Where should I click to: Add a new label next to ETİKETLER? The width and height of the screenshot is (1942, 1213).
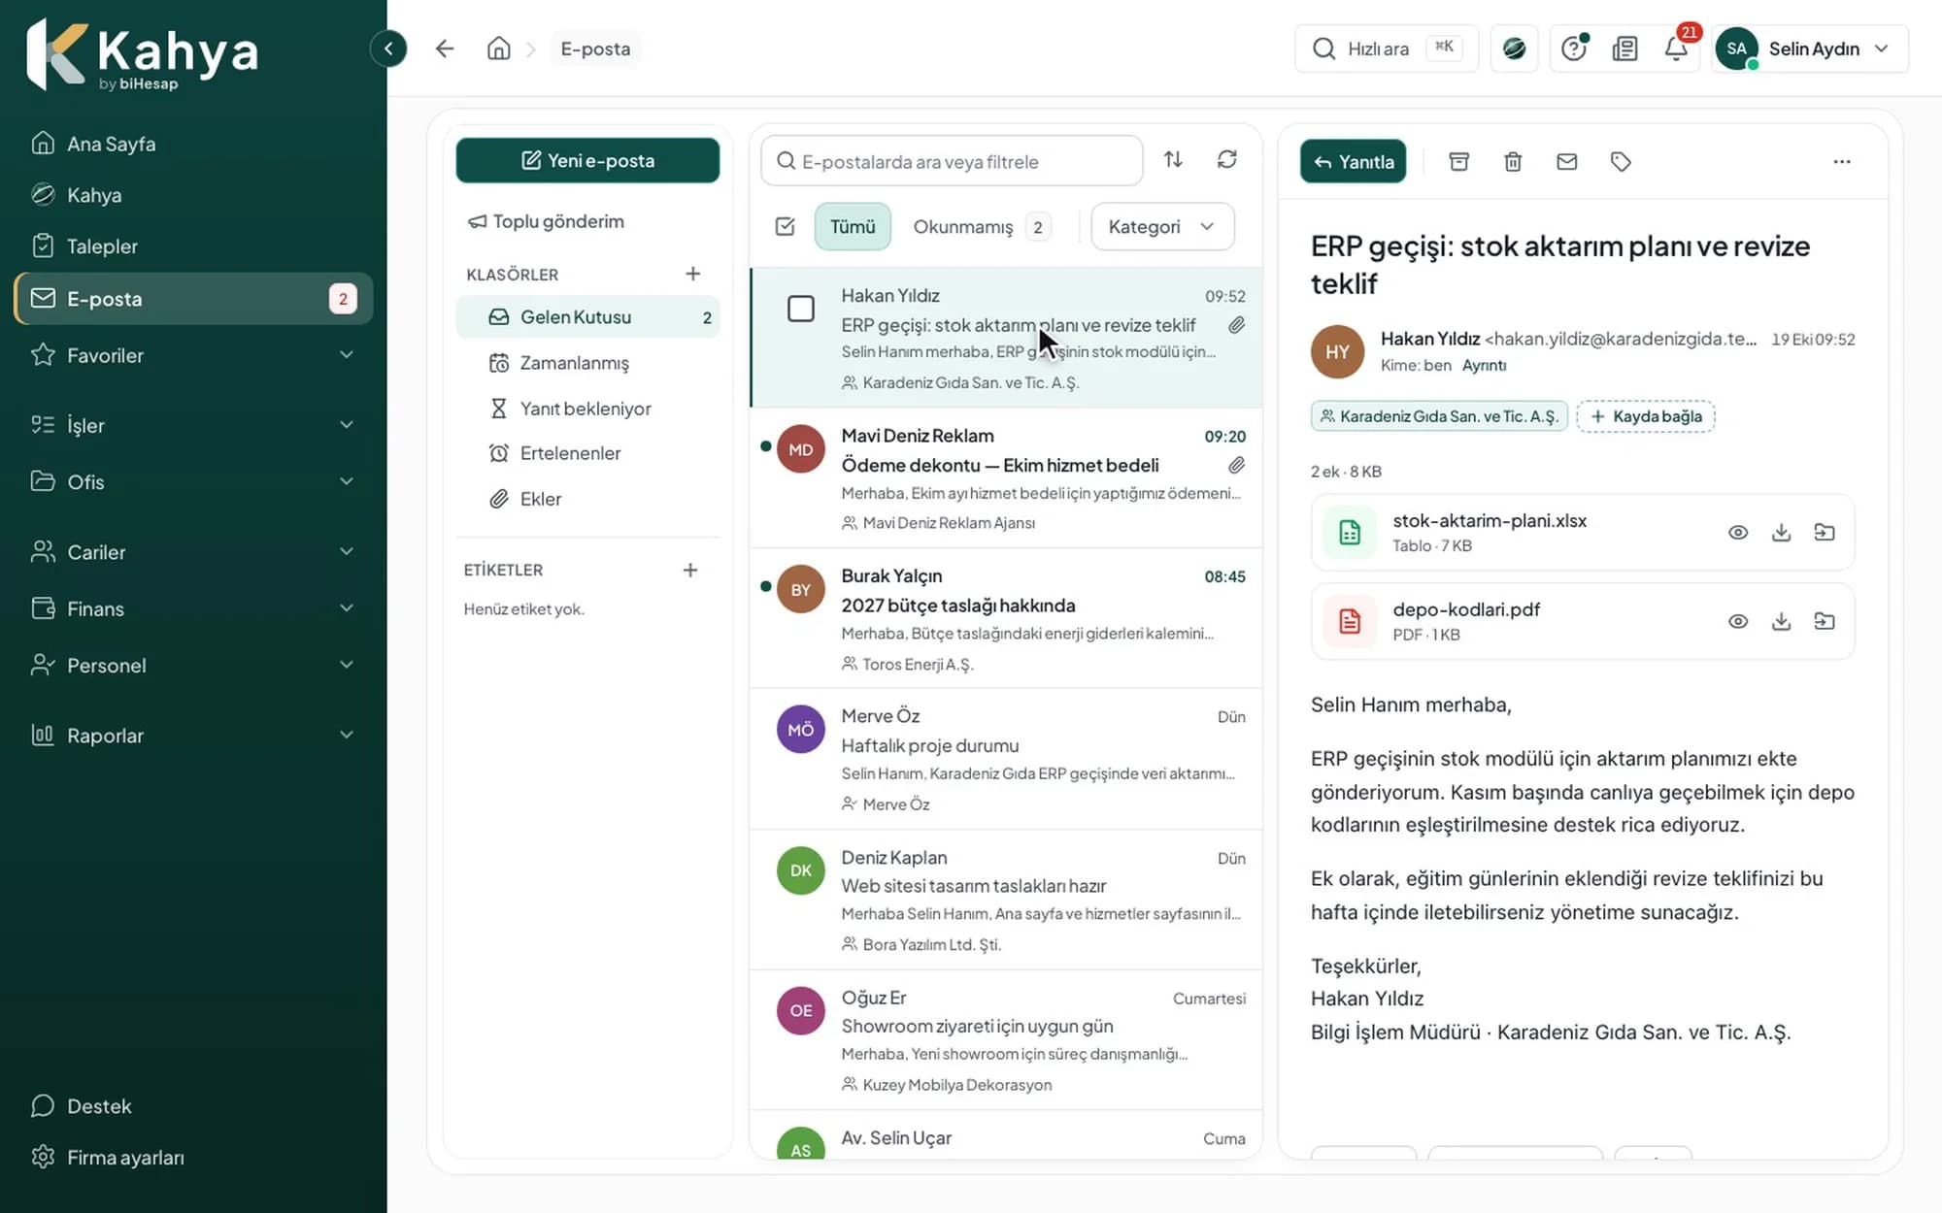click(x=690, y=570)
